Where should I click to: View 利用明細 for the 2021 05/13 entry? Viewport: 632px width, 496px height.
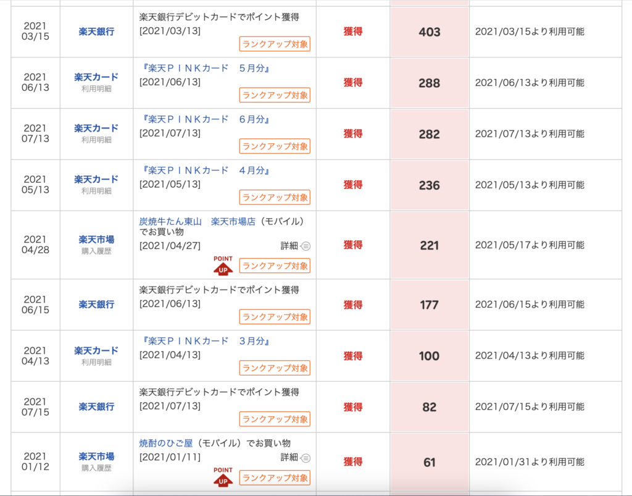[96, 191]
